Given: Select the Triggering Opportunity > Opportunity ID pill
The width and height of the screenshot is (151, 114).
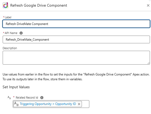Looking at the screenshot, I should pos(48,104).
